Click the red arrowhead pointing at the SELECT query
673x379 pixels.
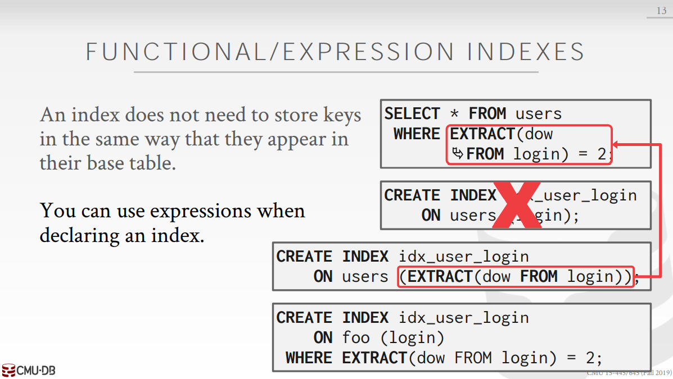[617, 144]
